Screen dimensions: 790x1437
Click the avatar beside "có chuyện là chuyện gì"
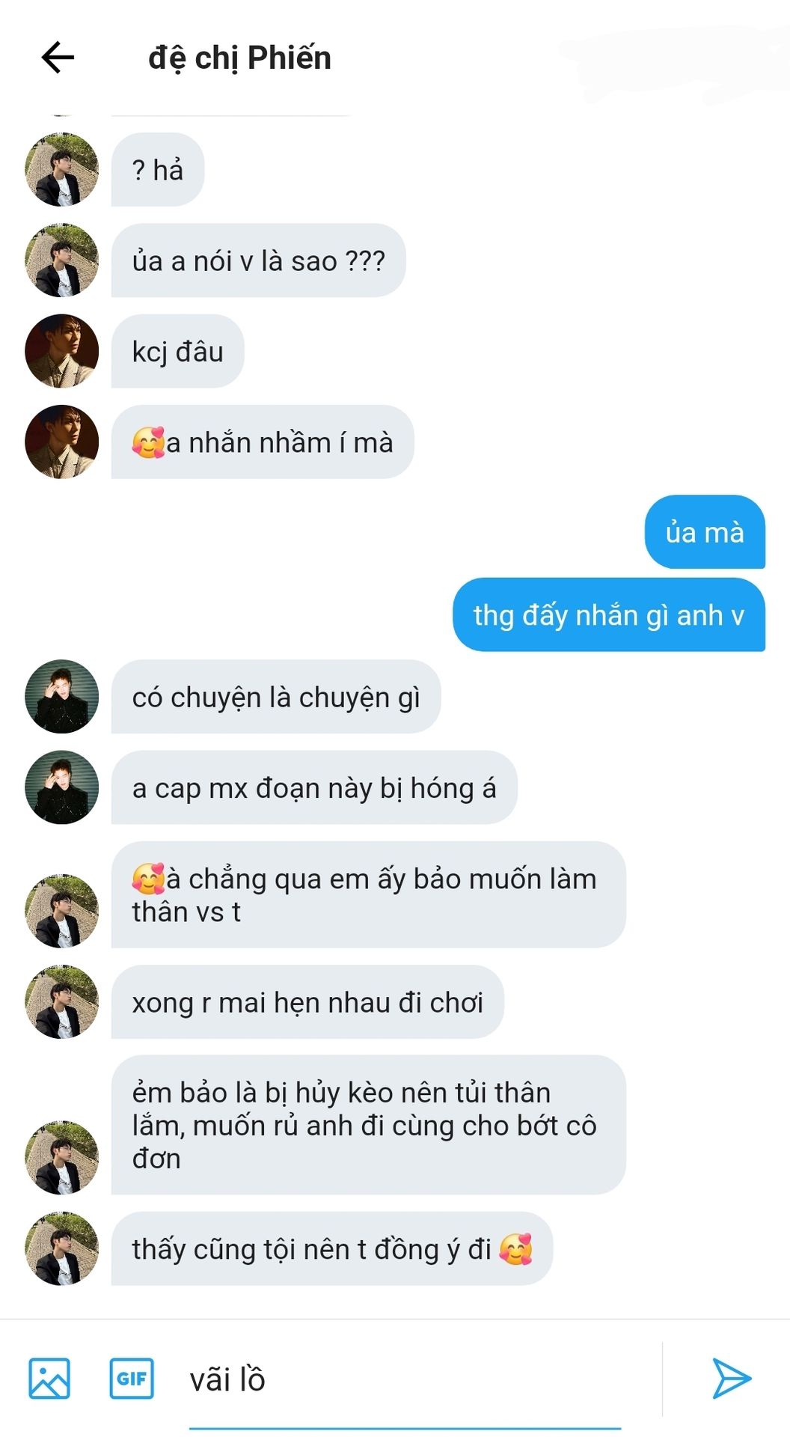[62, 697]
